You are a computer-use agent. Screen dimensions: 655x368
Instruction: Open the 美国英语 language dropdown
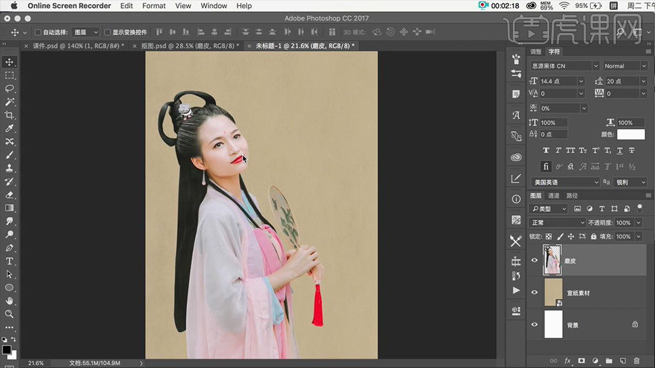(x=565, y=182)
